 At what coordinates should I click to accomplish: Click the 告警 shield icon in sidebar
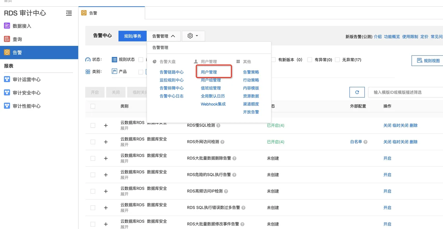(x=7, y=52)
